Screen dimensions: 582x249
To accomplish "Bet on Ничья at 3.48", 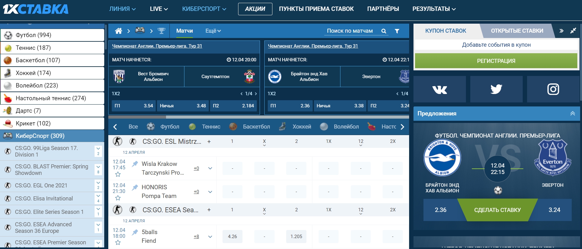I will 183,106.
